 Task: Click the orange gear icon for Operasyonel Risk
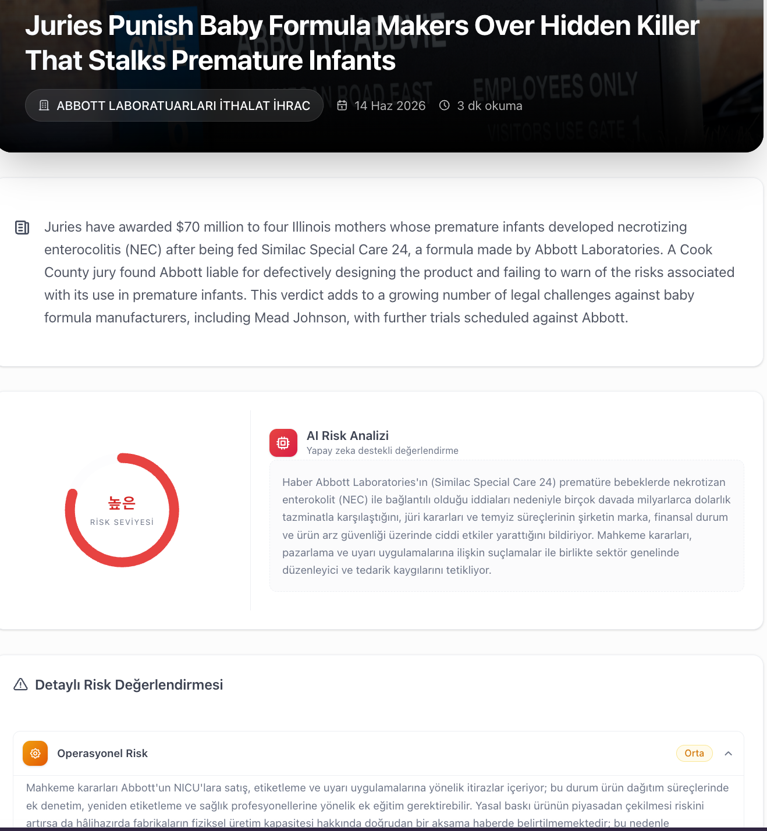tap(35, 754)
